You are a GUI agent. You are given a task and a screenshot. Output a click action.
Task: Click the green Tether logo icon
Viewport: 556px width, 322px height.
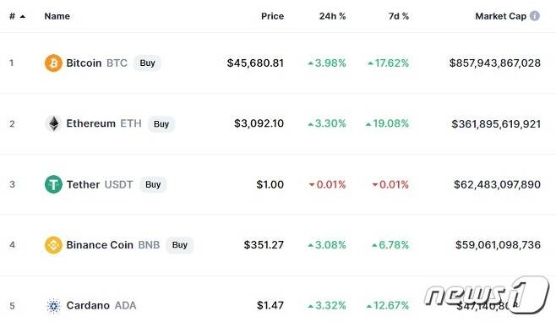[53, 184]
